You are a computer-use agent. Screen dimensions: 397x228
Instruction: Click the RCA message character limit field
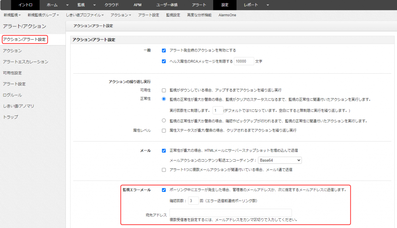[x=244, y=61]
